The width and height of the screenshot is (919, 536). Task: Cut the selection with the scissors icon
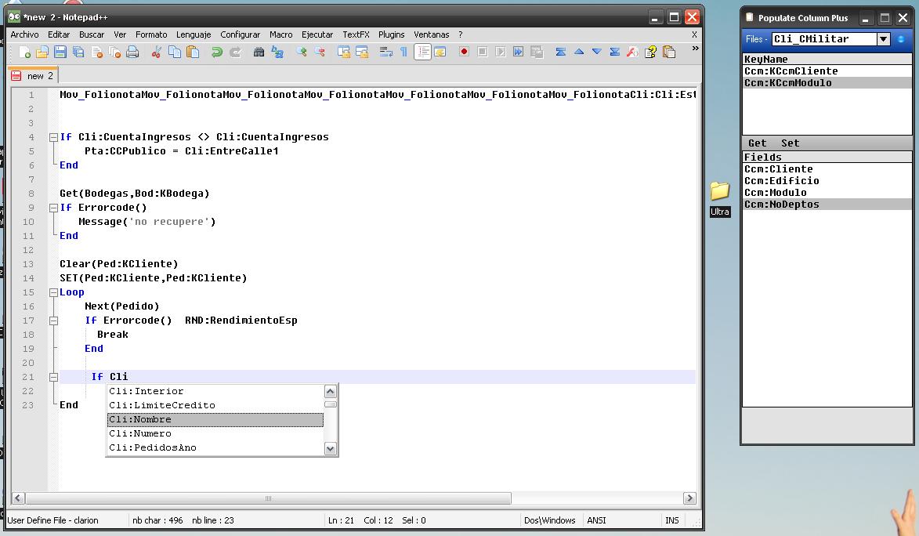click(x=157, y=53)
